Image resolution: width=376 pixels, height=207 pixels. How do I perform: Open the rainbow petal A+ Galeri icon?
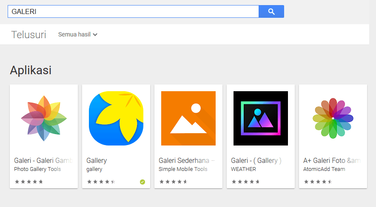tap(333, 118)
